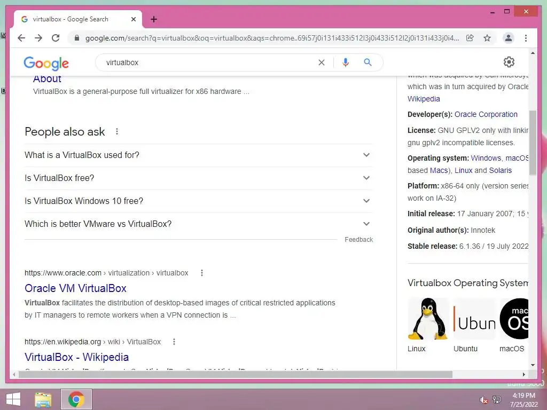Go back with the browser back arrow
The image size is (547, 410).
coord(21,38)
